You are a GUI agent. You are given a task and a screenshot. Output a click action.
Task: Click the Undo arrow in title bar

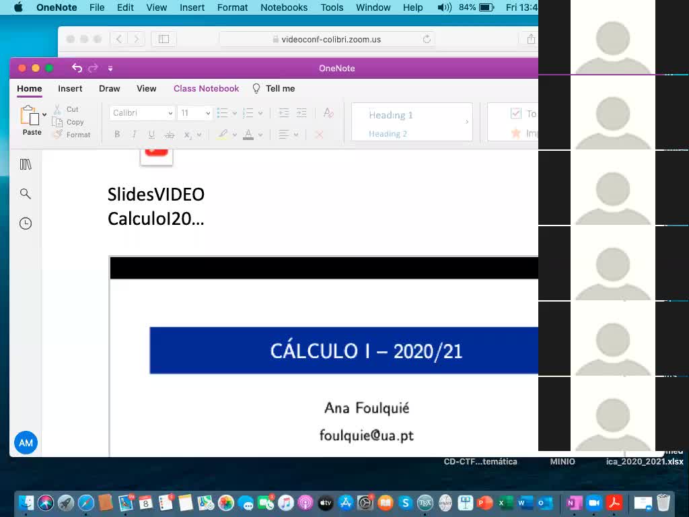[x=77, y=68]
